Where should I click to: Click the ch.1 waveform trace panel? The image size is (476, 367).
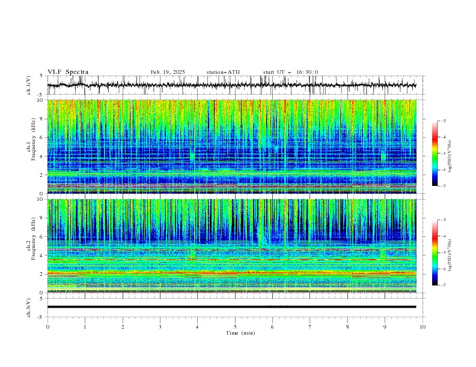pos(236,85)
